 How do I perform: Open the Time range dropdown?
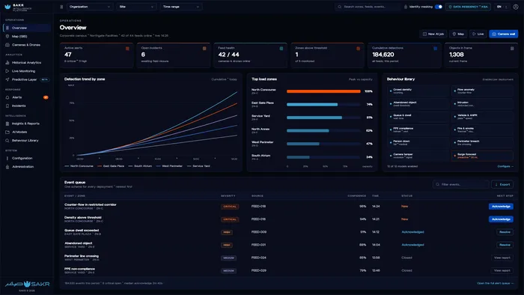tap(181, 7)
